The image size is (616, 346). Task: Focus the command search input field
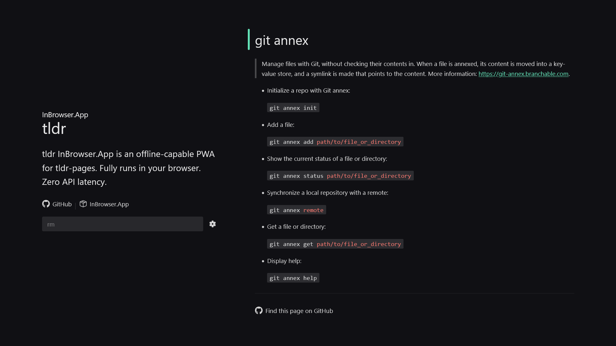tap(123, 224)
